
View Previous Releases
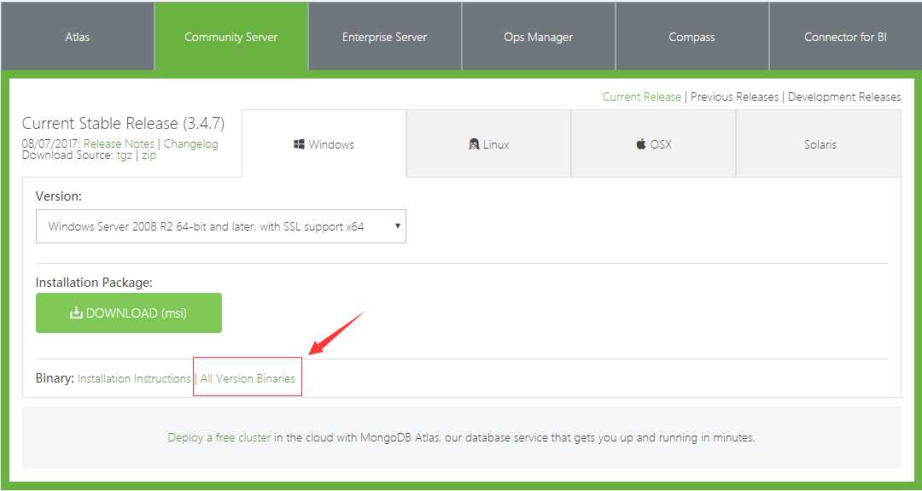coord(734,96)
